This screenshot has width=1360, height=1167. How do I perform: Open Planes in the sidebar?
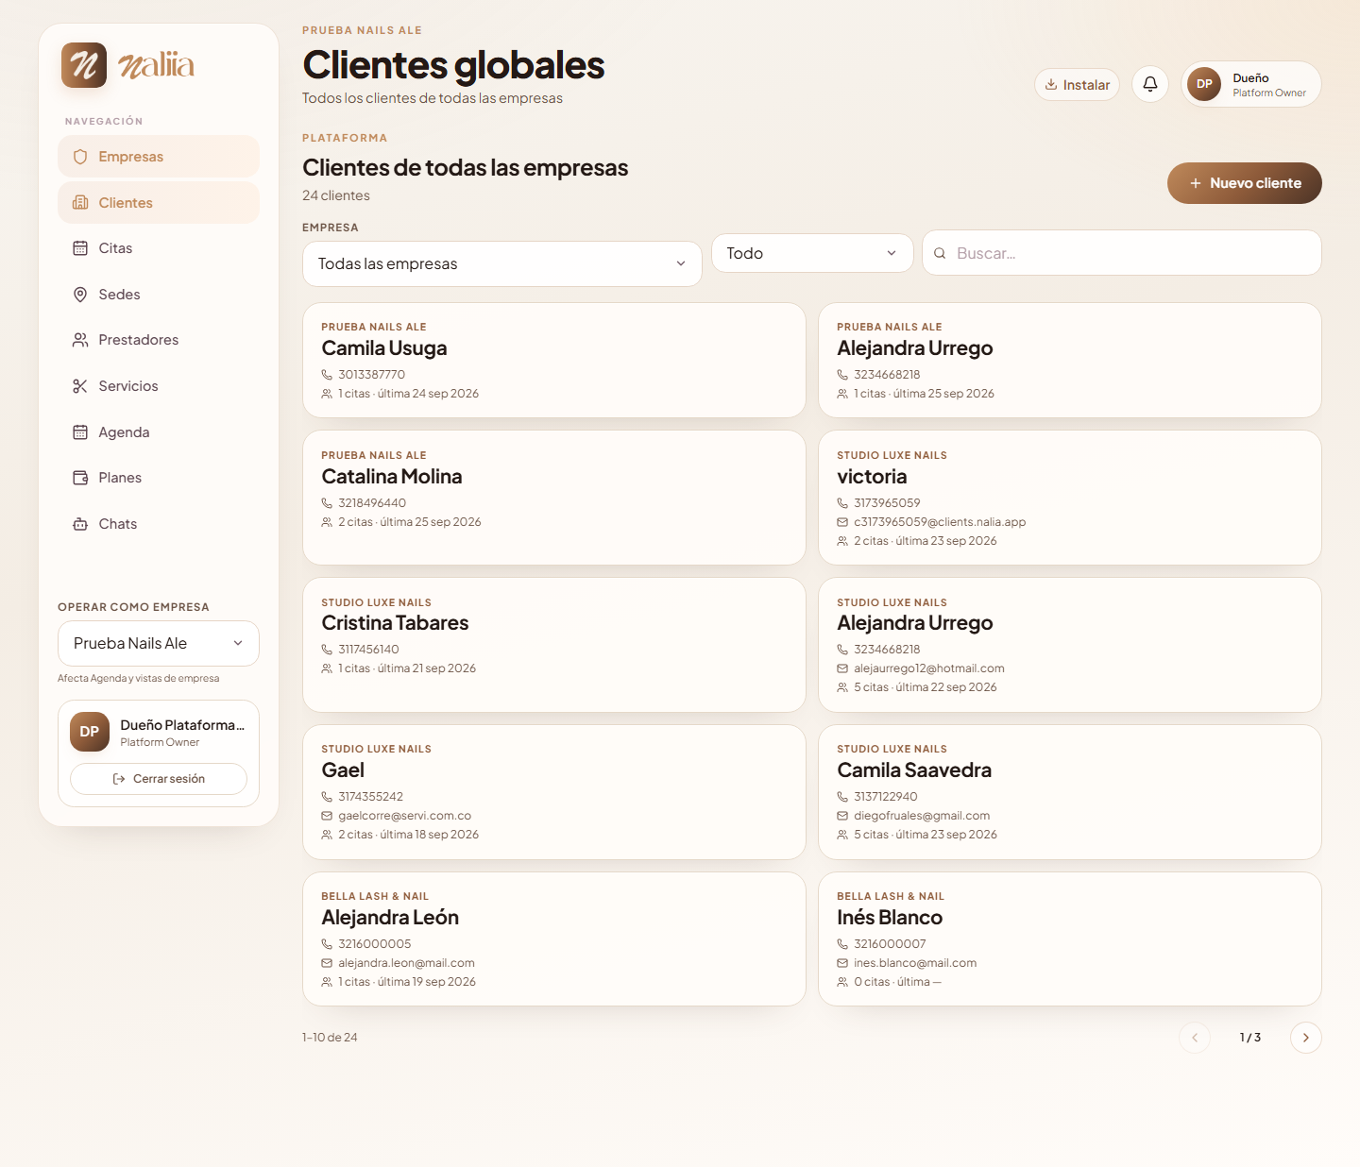pyautogui.click(x=159, y=478)
